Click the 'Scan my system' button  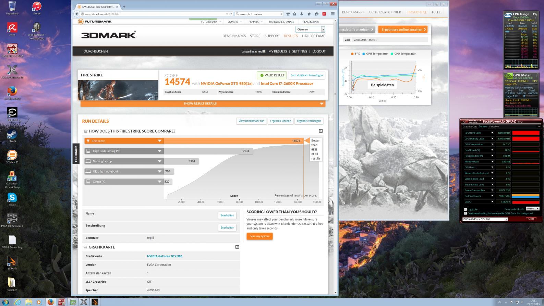coord(259,236)
